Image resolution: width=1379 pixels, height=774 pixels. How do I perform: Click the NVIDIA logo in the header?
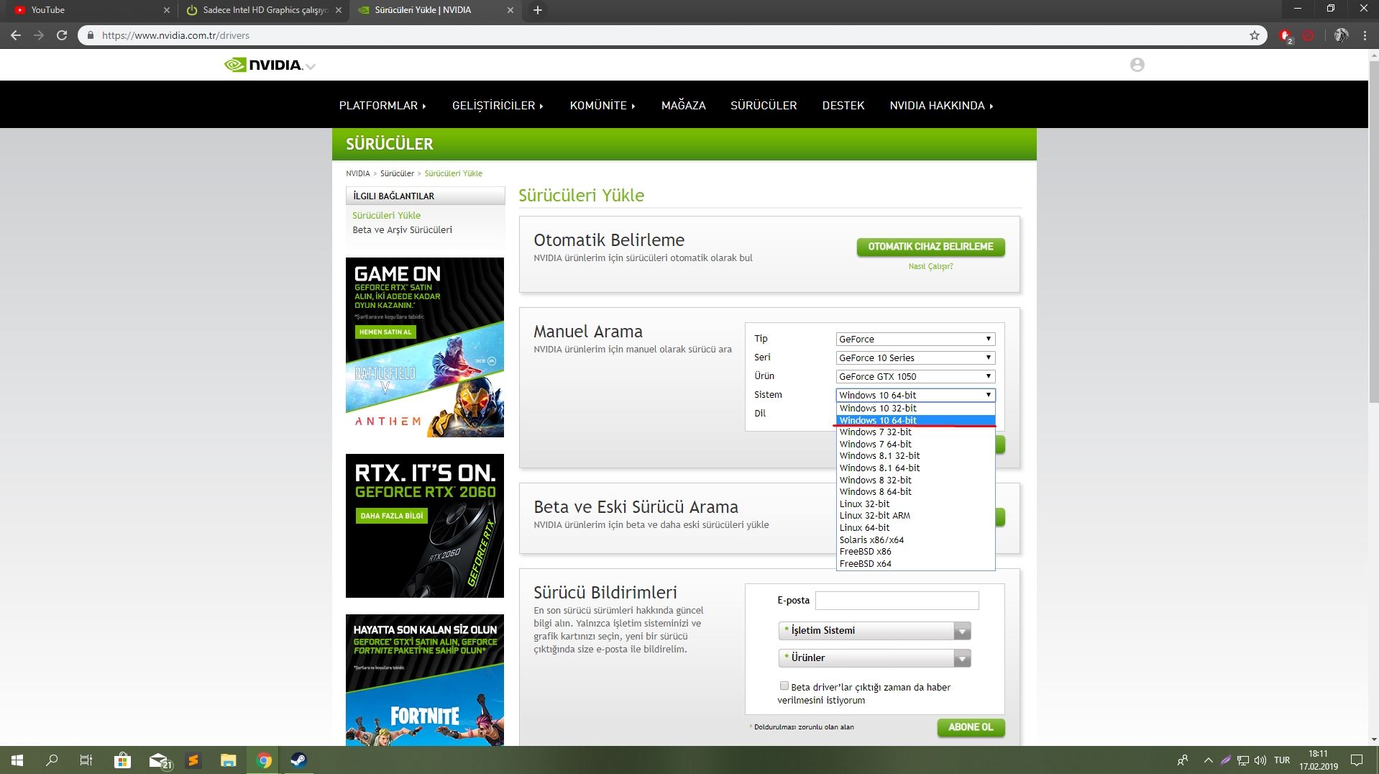pyautogui.click(x=263, y=65)
